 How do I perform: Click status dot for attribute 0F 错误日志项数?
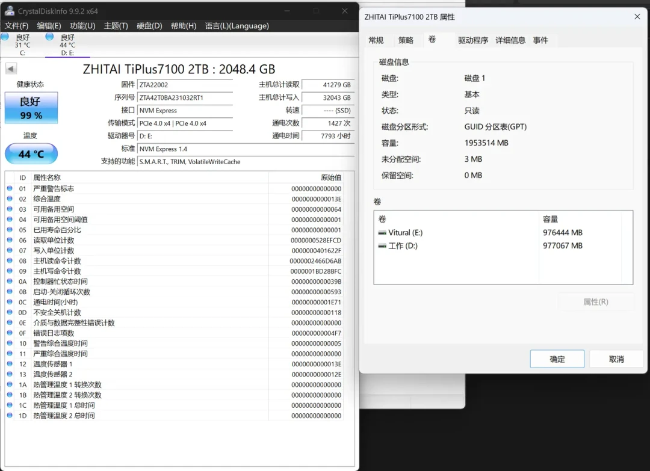10,333
